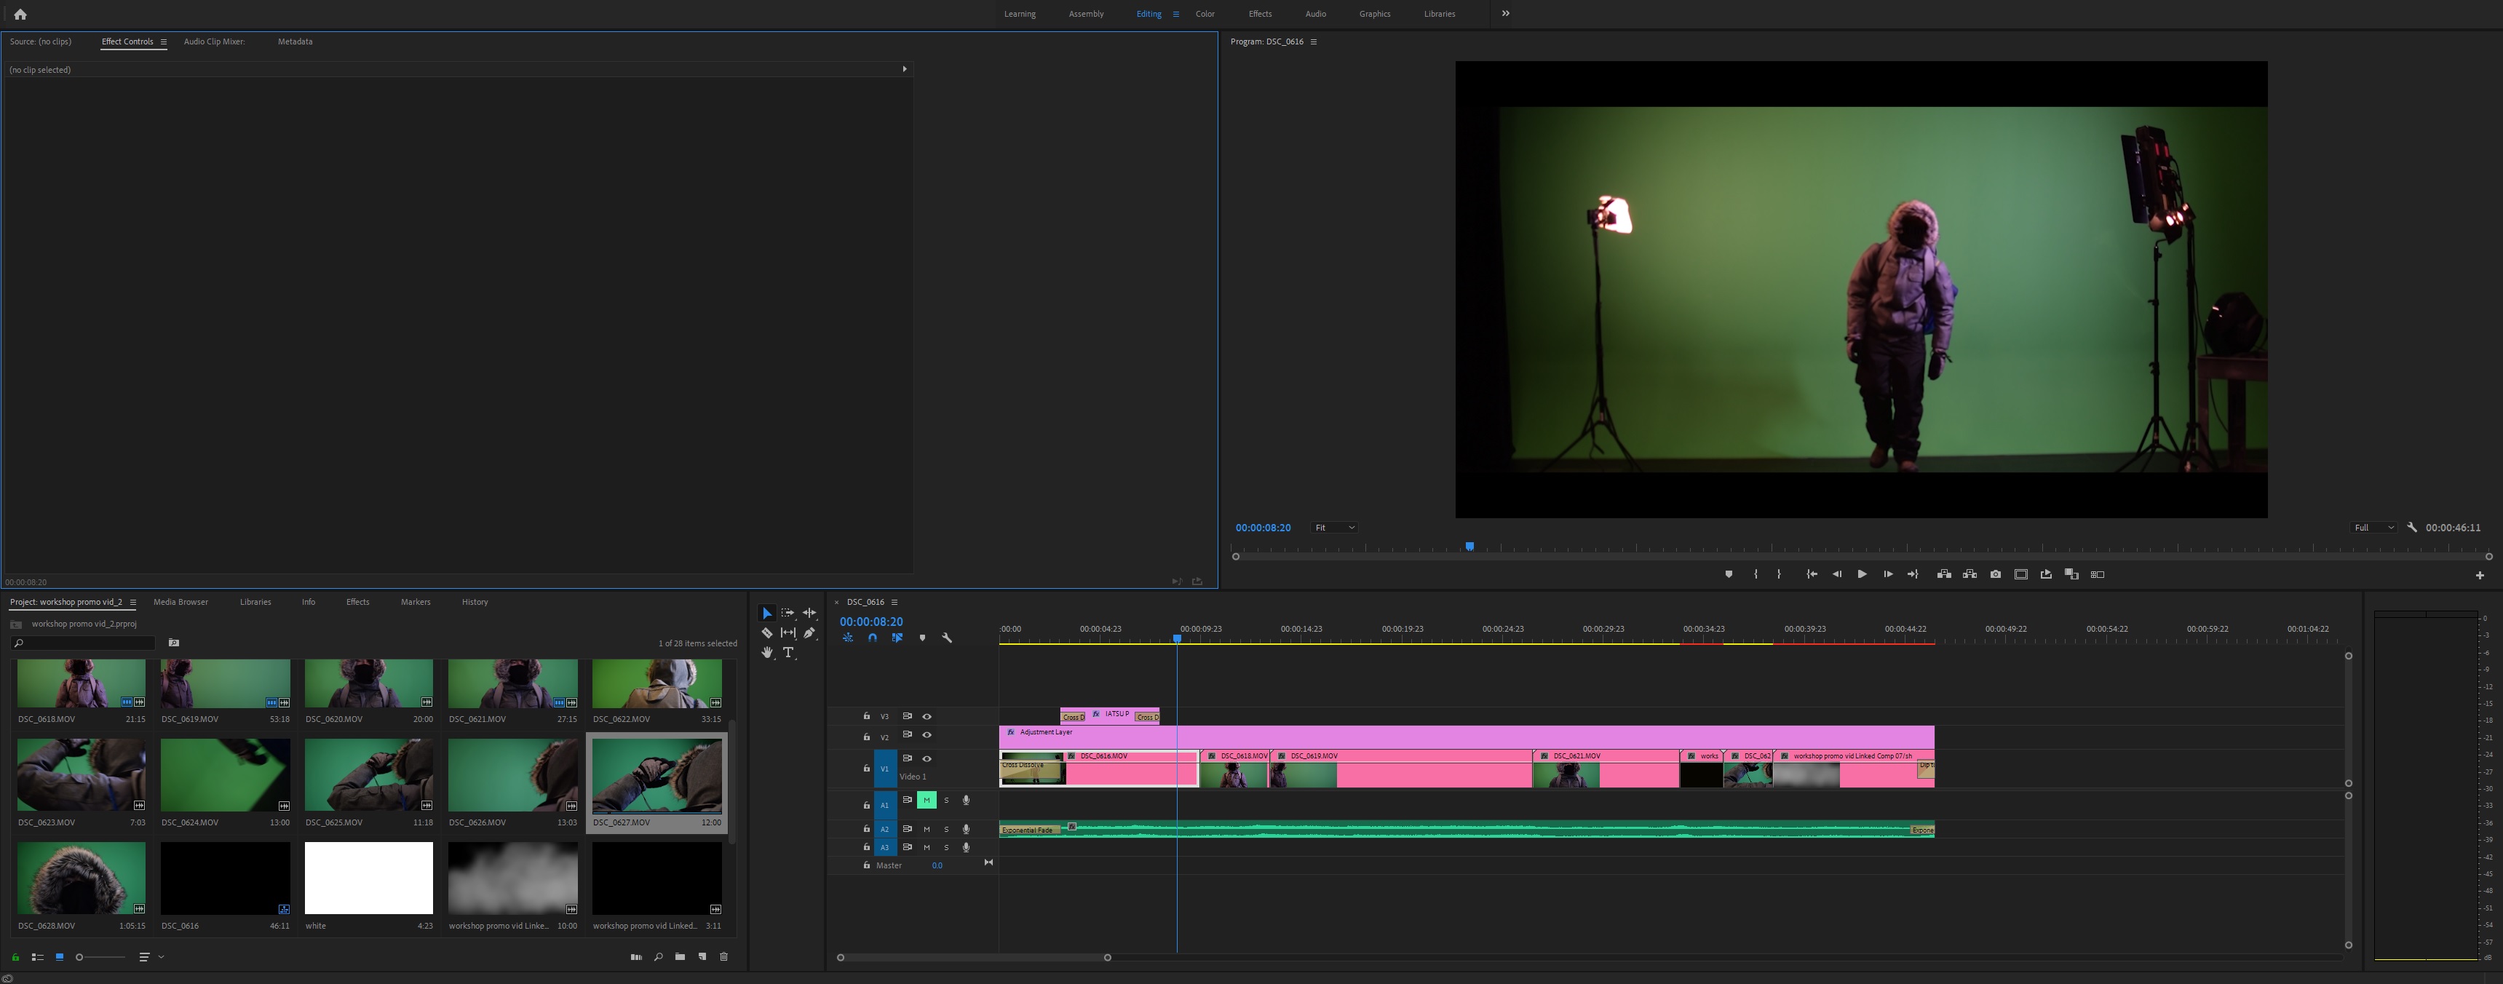Viewport: 2503px width, 984px height.
Task: Take a frame snapshot with the camera icon
Action: [1995, 574]
